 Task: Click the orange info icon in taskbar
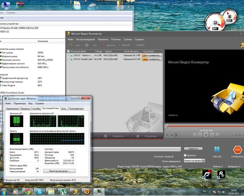pyautogui.click(x=87, y=192)
